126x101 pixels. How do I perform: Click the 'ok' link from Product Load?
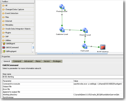pyautogui.click(x=62, y=15)
